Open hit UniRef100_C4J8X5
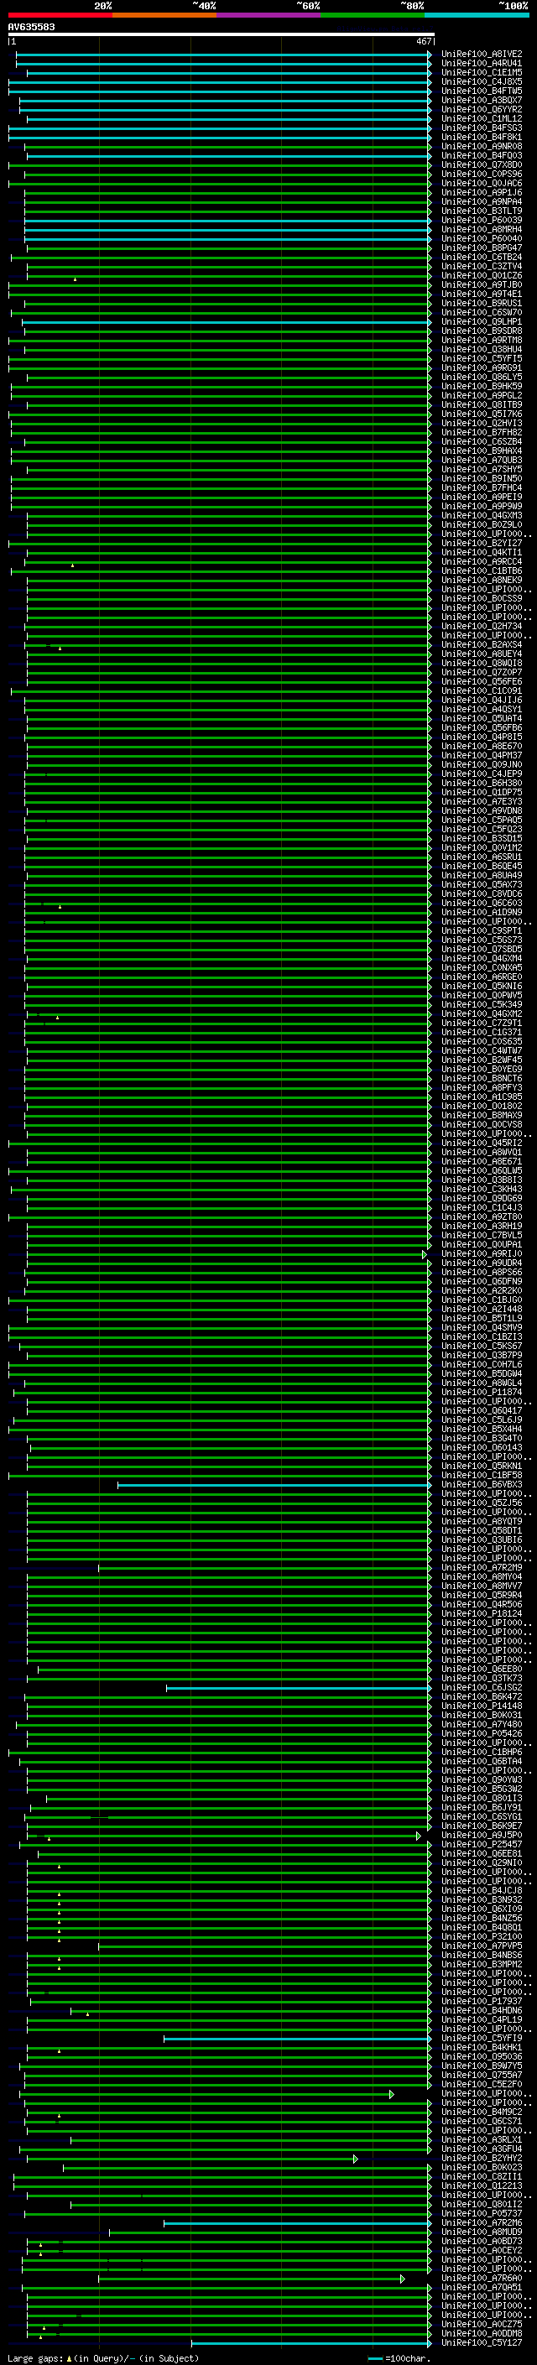The image size is (537, 2365). point(482,81)
